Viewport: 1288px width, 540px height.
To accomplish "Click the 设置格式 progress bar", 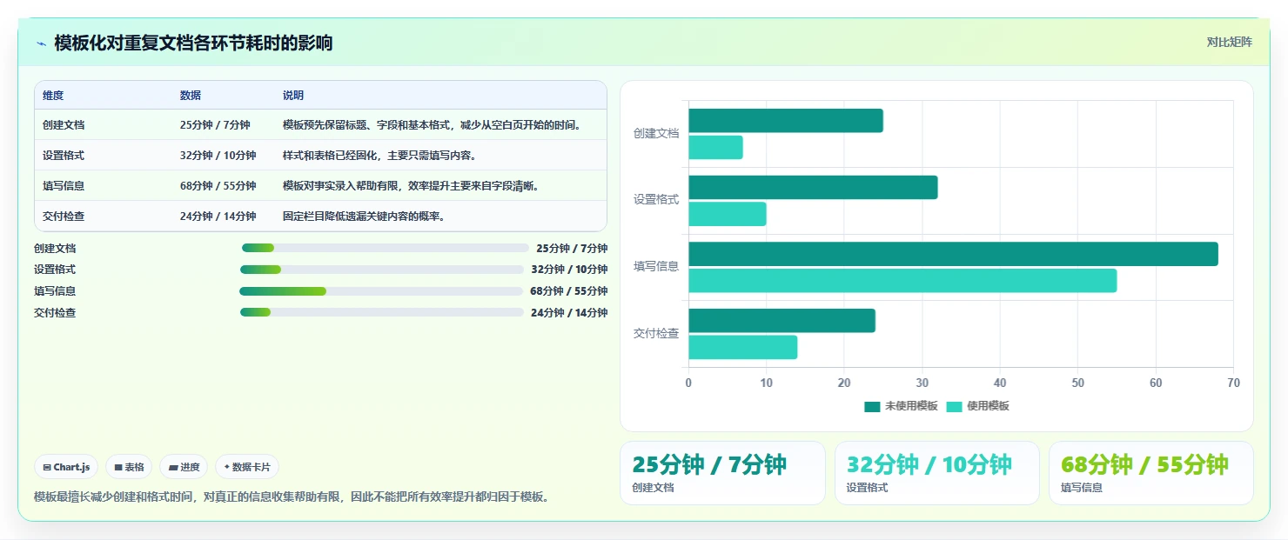I will pyautogui.click(x=382, y=270).
